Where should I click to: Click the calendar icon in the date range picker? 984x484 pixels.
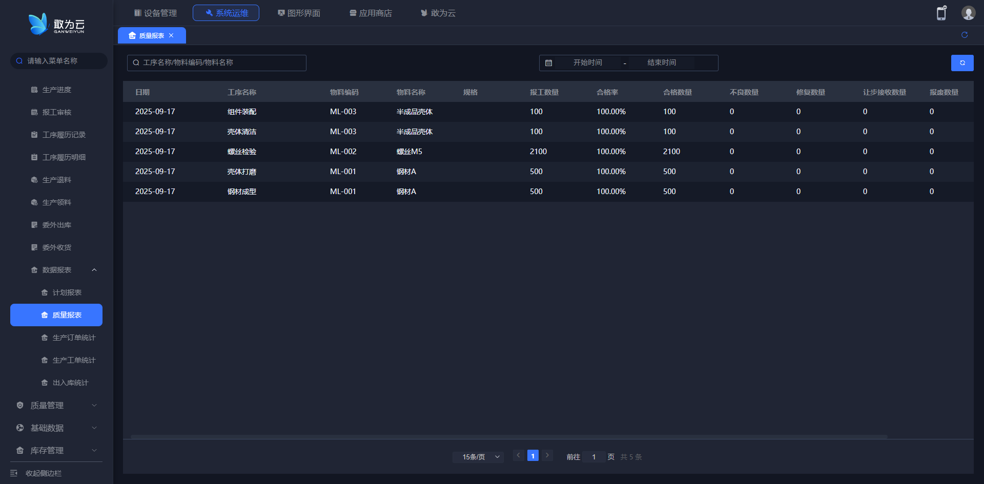pyautogui.click(x=549, y=63)
